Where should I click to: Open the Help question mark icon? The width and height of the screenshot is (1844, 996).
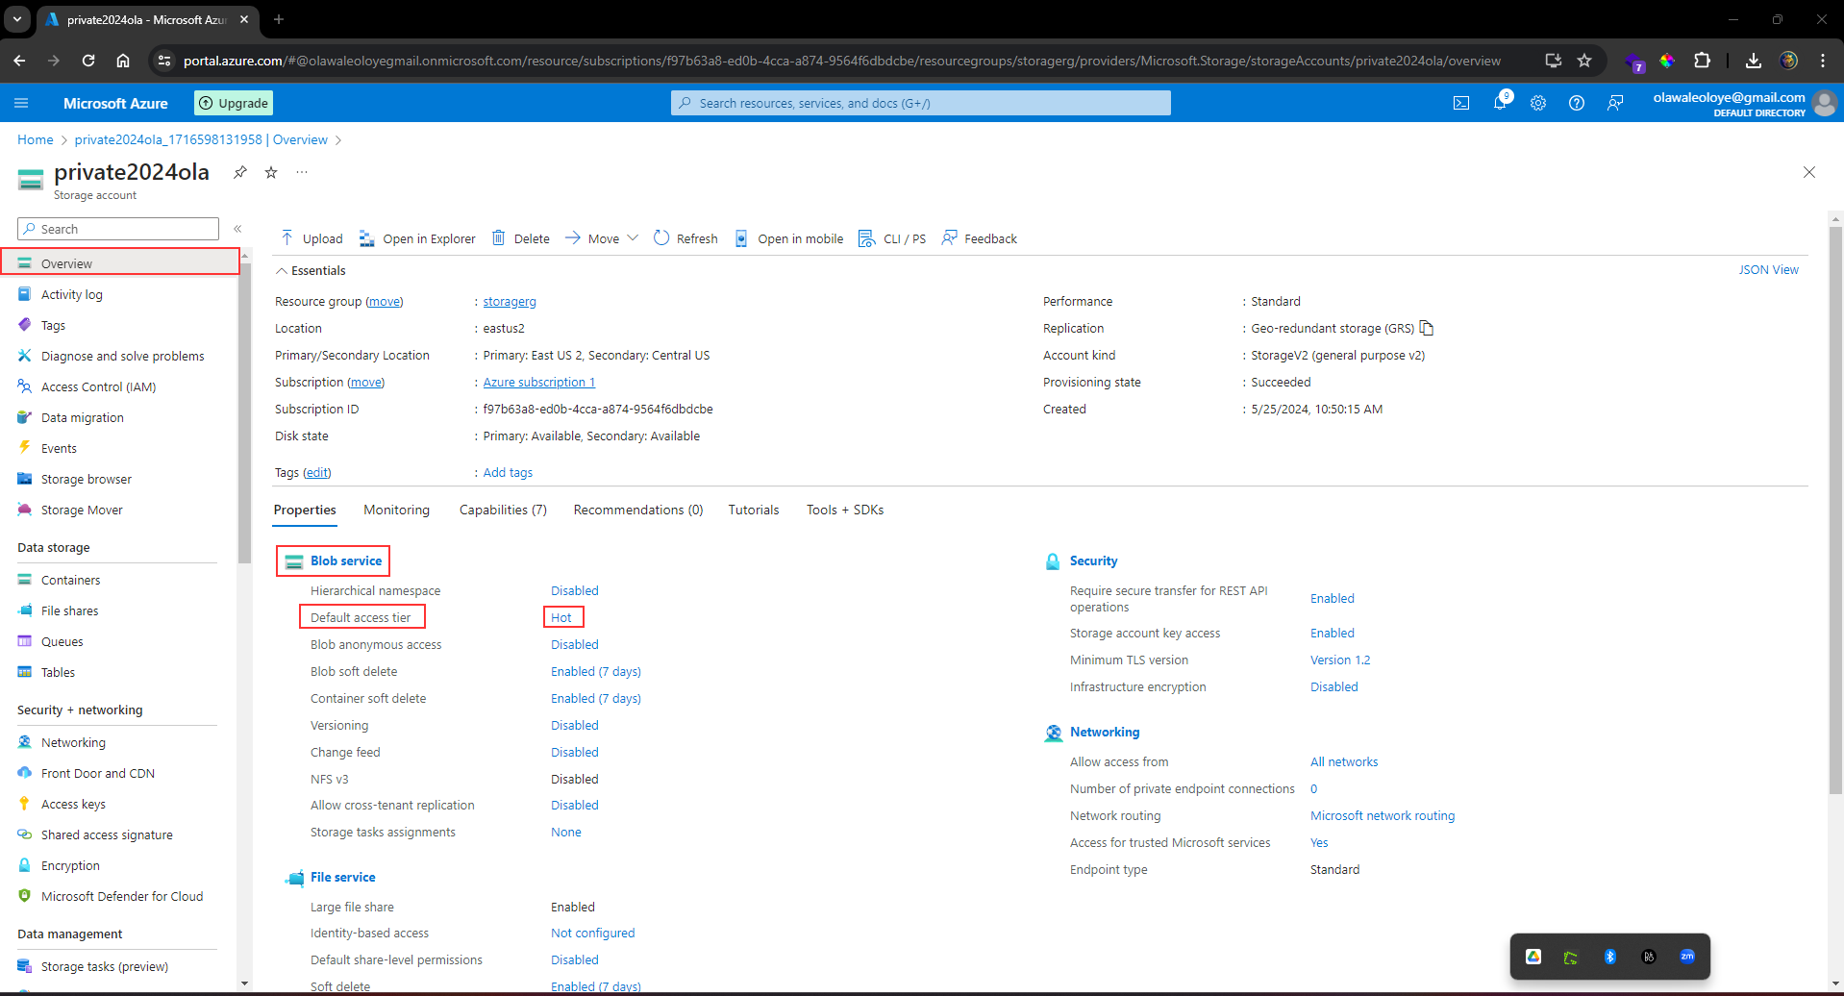1577,103
